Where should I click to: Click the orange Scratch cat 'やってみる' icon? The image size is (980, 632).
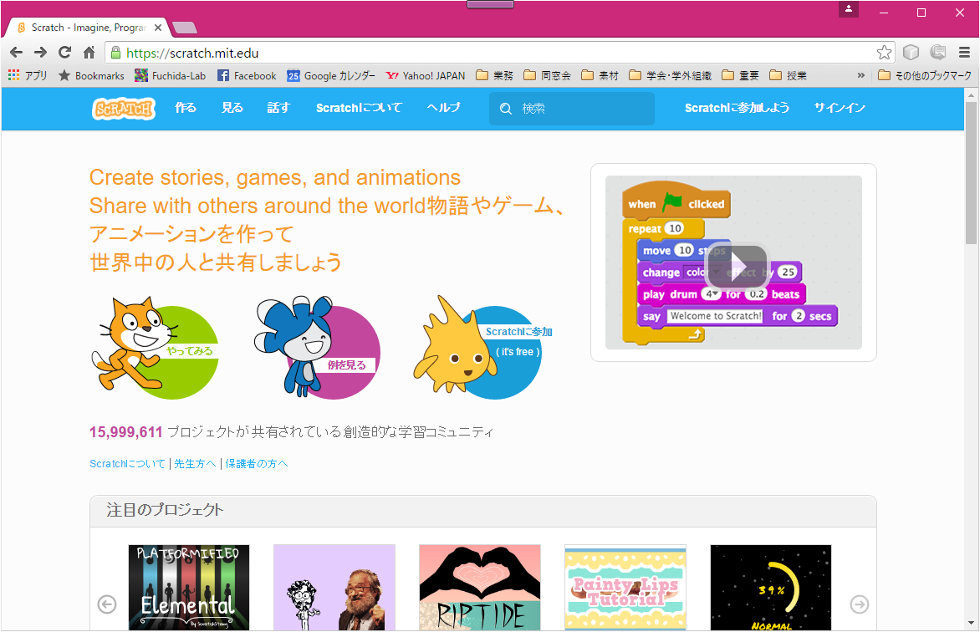(155, 348)
